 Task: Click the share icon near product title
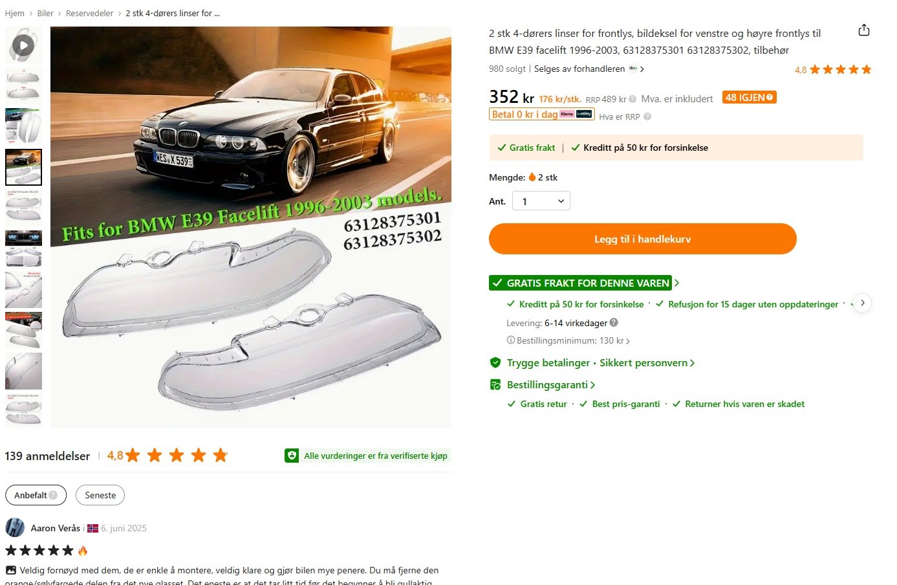click(863, 30)
